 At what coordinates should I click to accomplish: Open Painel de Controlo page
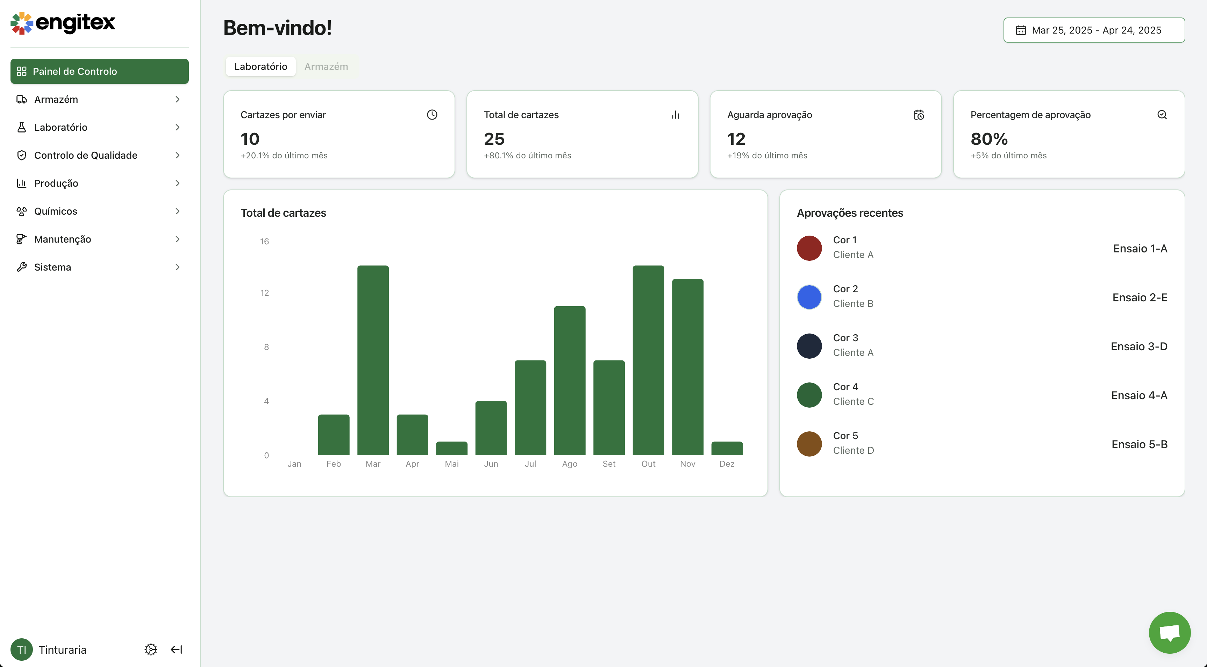click(99, 71)
